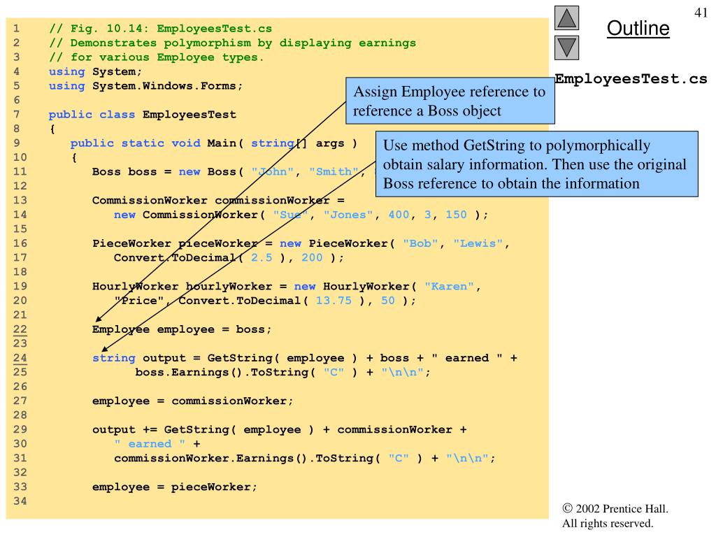Click the comment '// for various Employee types.'

coord(156,57)
